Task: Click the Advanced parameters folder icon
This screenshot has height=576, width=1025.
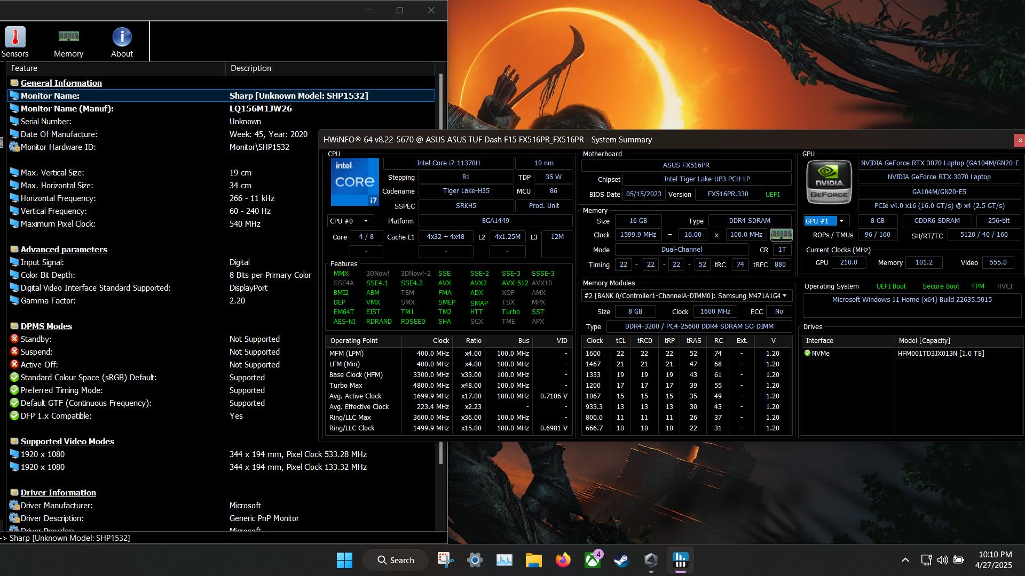Action: click(x=14, y=249)
